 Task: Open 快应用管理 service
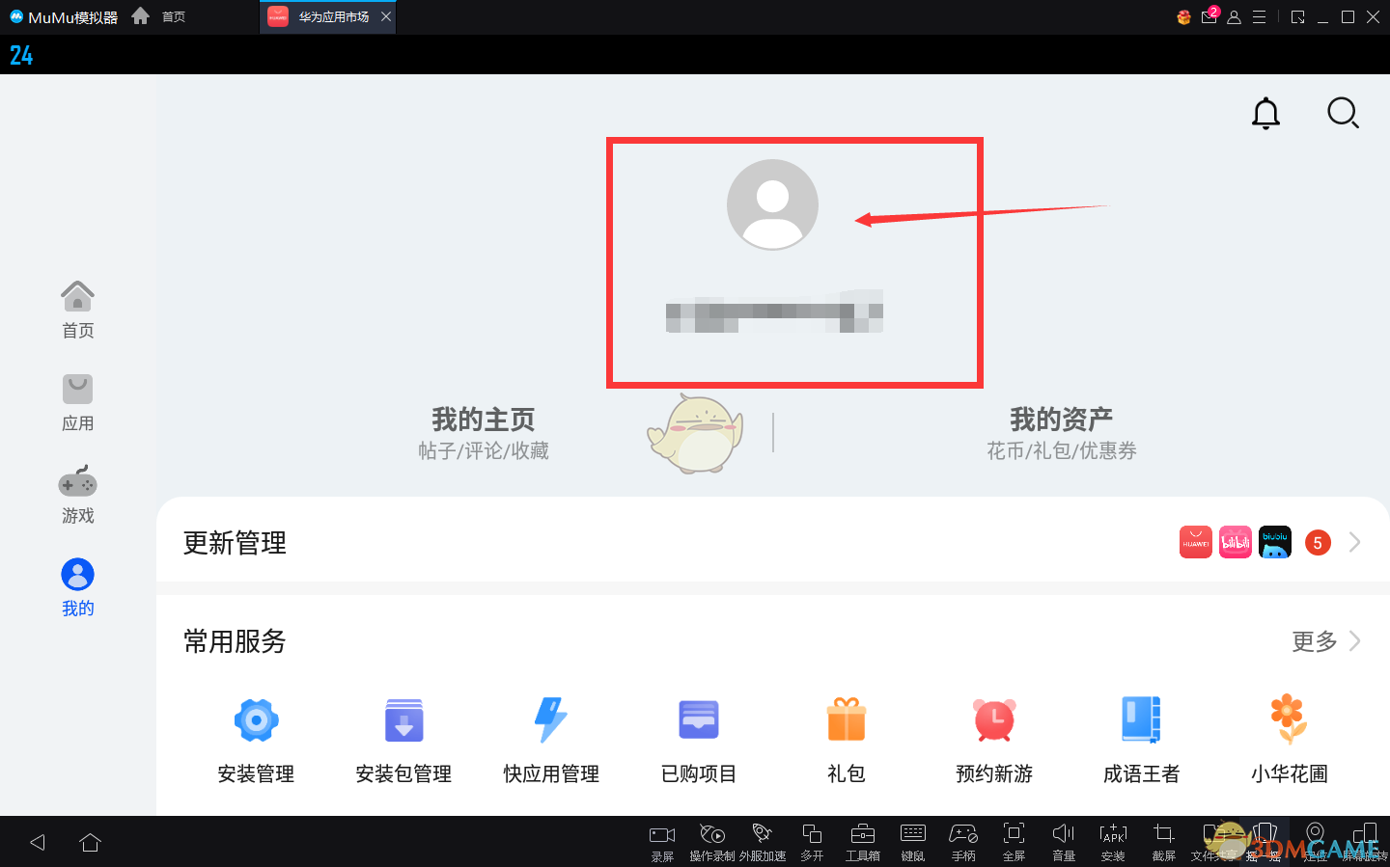tap(551, 741)
